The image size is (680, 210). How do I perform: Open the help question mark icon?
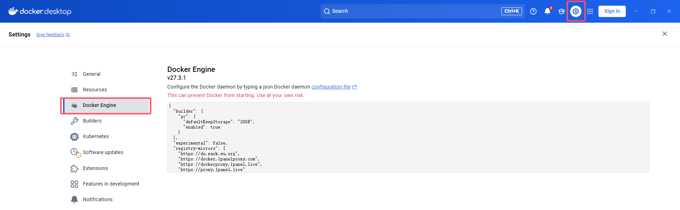533,11
